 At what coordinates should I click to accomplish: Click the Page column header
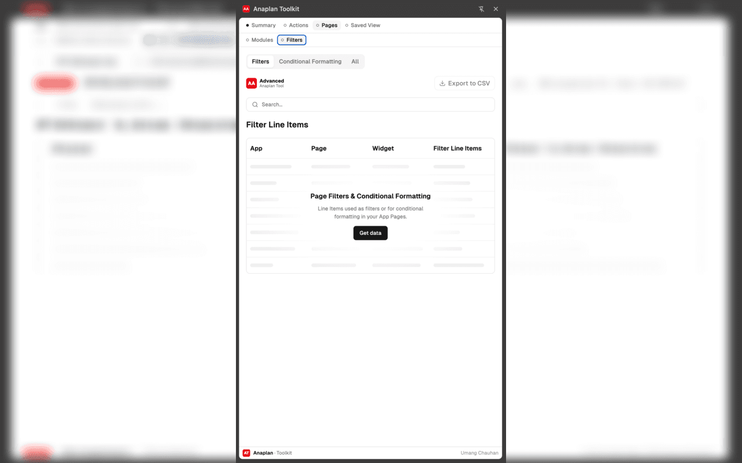(x=319, y=149)
